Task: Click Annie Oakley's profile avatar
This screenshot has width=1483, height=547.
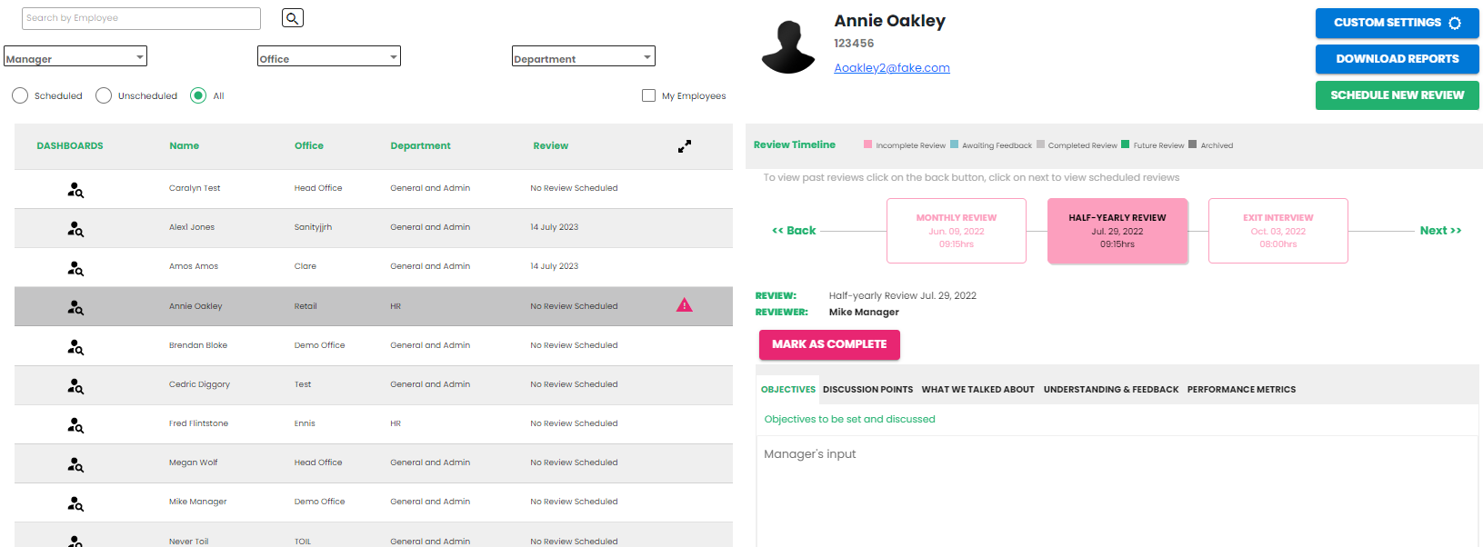Action: click(x=788, y=47)
